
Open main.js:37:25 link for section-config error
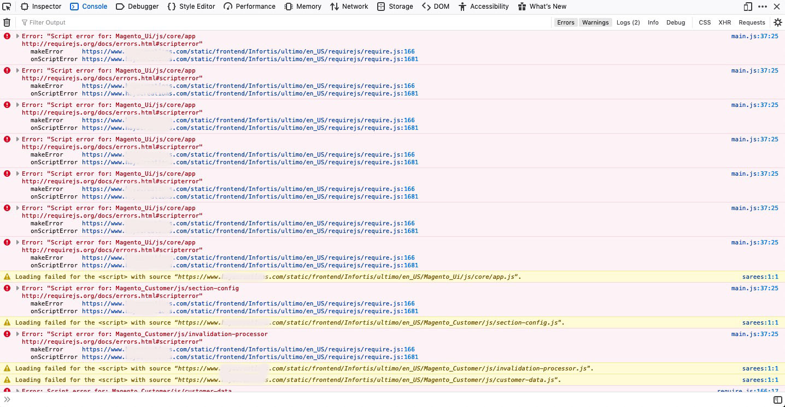(754, 288)
